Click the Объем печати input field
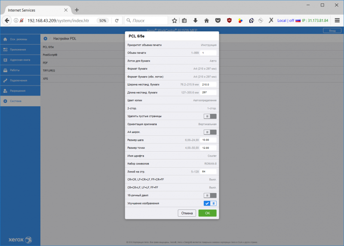This screenshot has height=246, width=344. pyautogui.click(x=208, y=53)
